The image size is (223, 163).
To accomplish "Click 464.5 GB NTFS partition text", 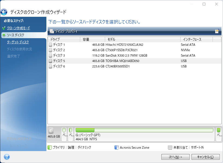I will pyautogui.click(x=86, y=139).
